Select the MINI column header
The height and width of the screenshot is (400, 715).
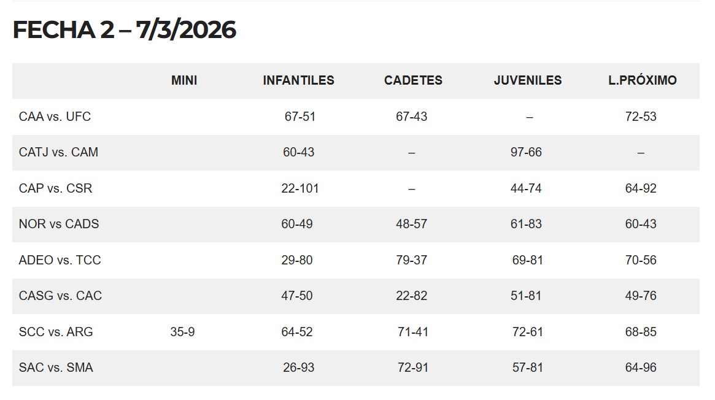pyautogui.click(x=184, y=80)
